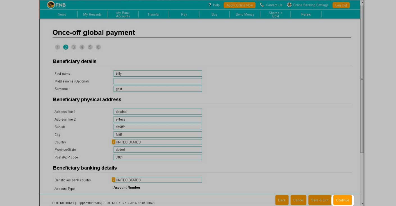Image resolution: width=396 pixels, height=206 pixels.
Task: Focus the Surname field
Action: (158, 89)
